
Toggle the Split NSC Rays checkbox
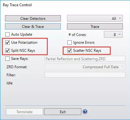coord(7,51)
